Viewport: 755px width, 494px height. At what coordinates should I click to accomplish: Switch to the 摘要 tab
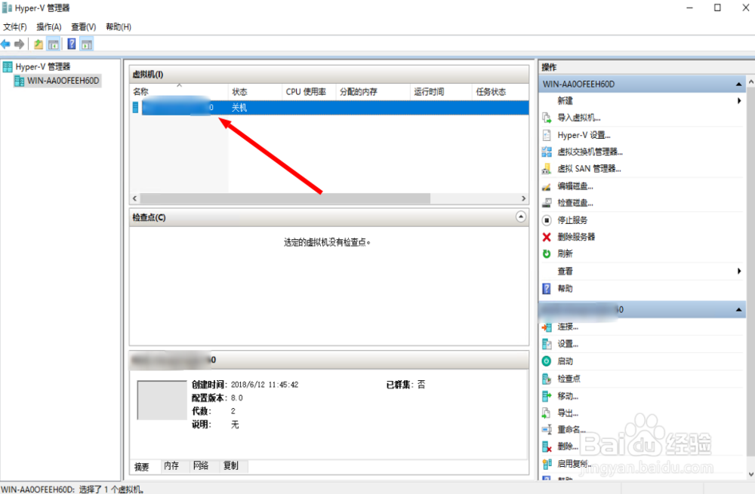(x=142, y=466)
